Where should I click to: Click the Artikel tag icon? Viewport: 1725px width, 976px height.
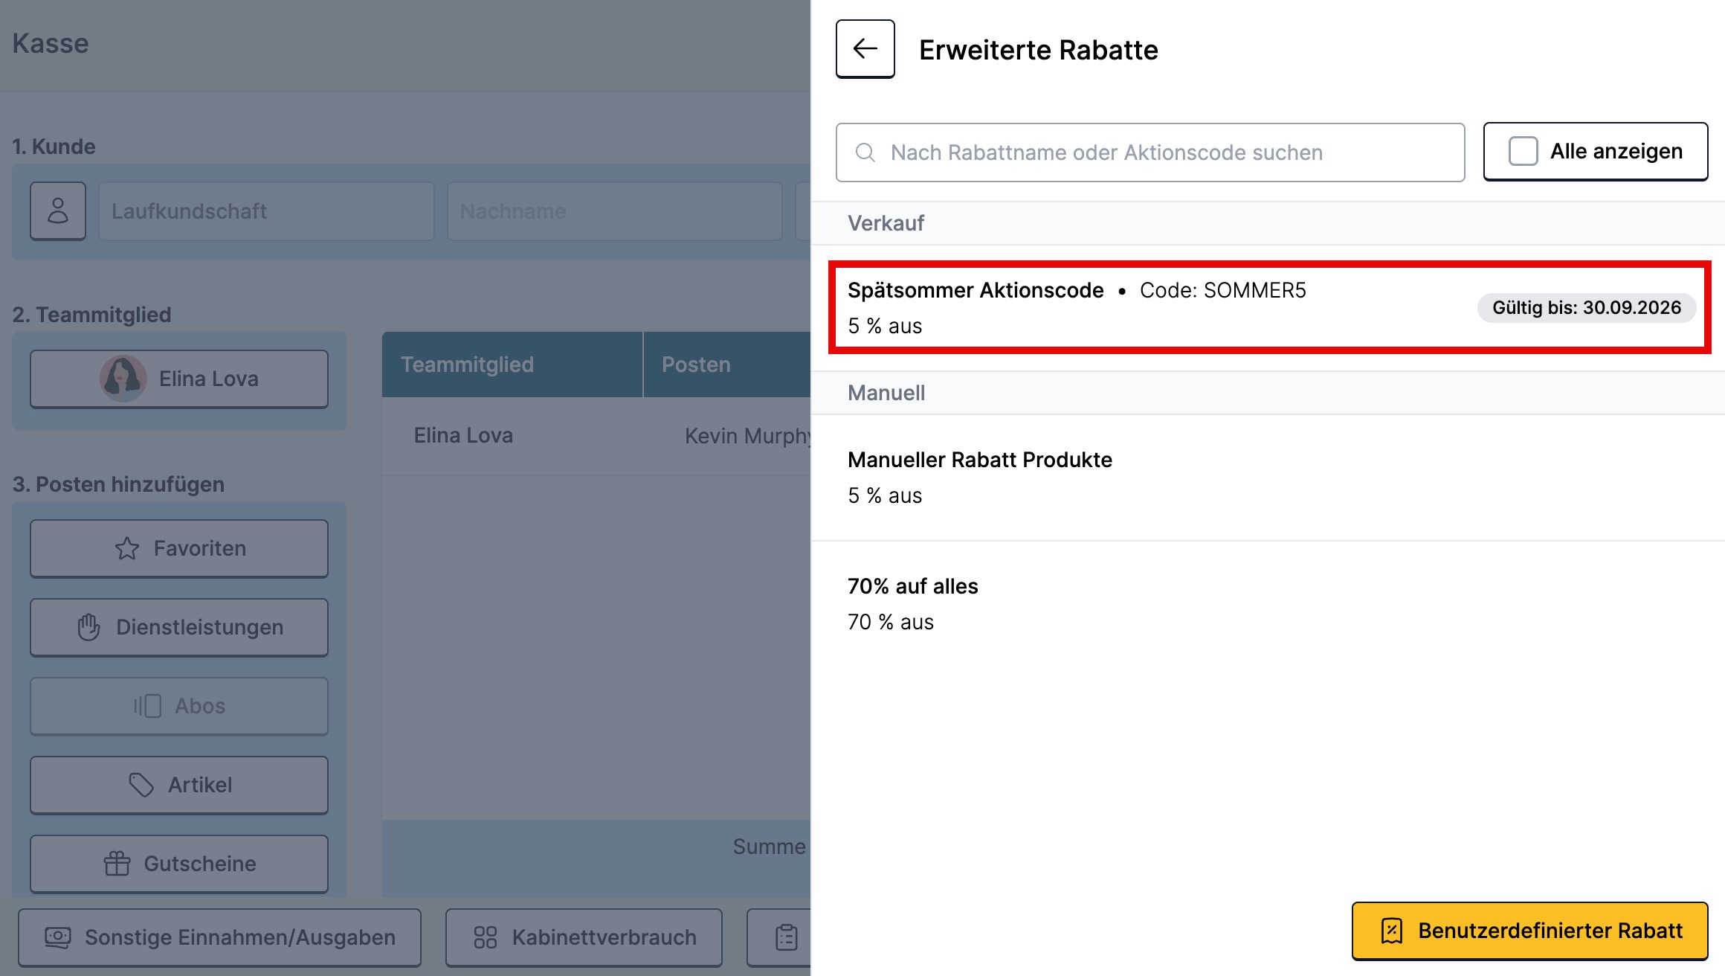tap(141, 785)
